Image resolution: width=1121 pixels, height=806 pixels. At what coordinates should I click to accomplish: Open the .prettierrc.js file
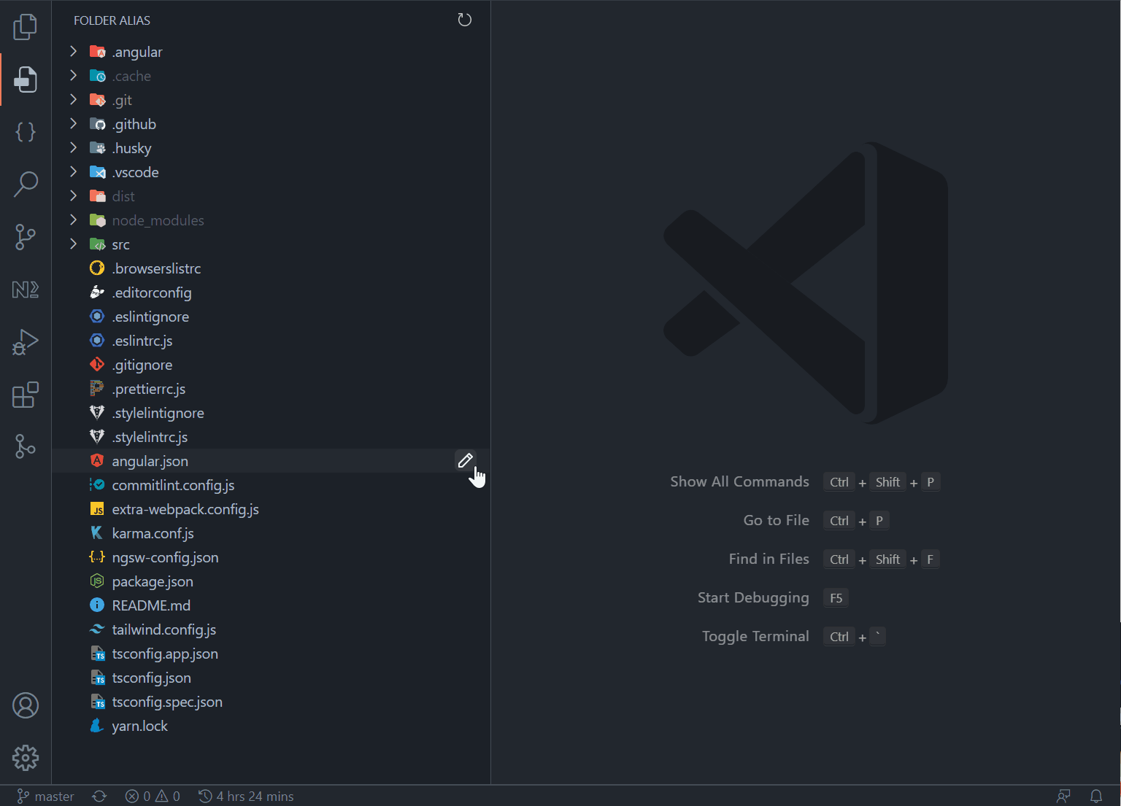(x=271, y=389)
